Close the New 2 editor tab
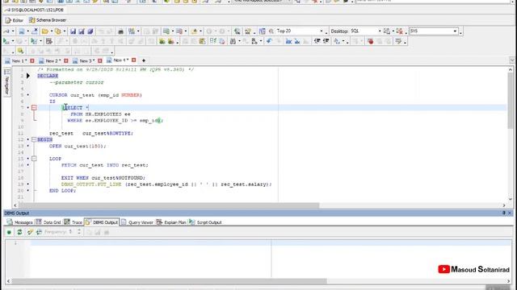 click(x=66, y=61)
